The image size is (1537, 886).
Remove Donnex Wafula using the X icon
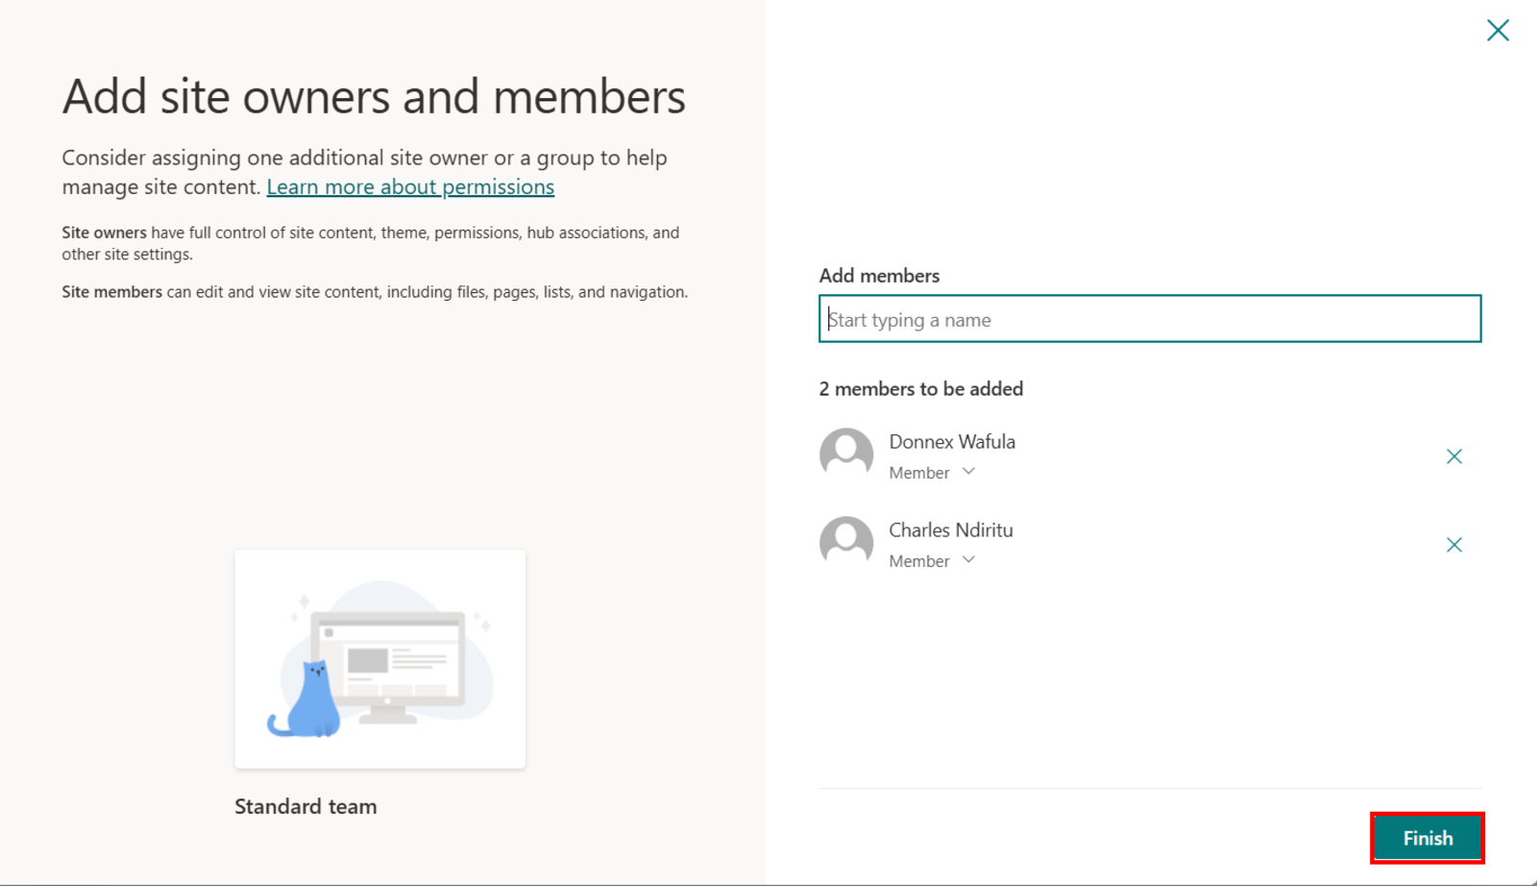tap(1454, 456)
